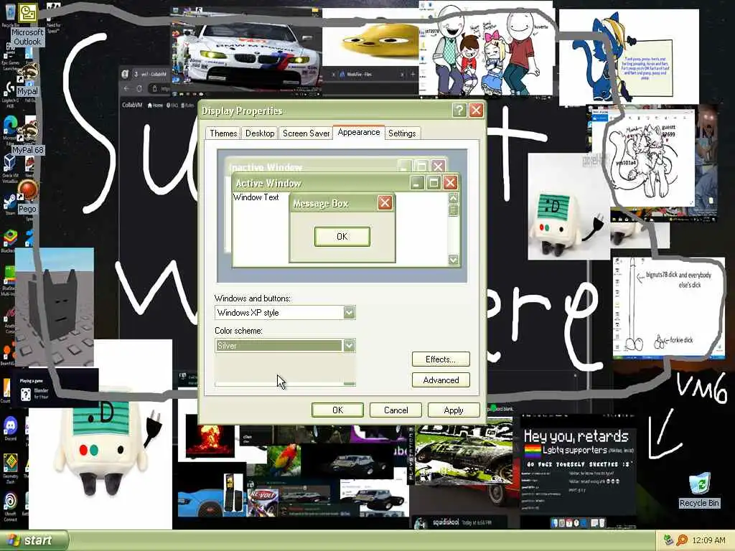Switch to the Settings tab
Viewport: 735px width, 551px height.
(402, 133)
